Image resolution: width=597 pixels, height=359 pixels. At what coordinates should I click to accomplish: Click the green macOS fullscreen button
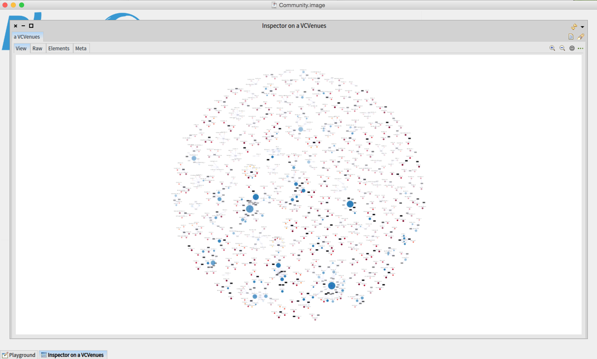[x=21, y=5]
